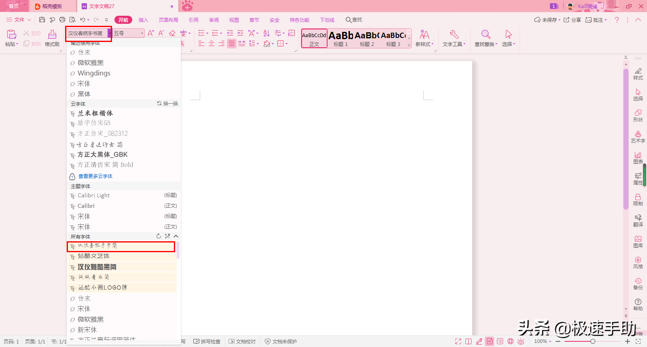Click the Undo arrow icon
647x347 pixels.
pyautogui.click(x=82, y=20)
